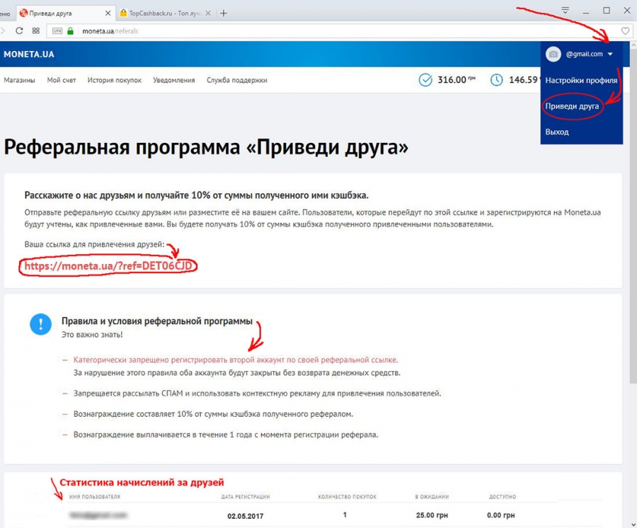
Task: Click the rule about СПАМ and контекстную рекламу
Action: (x=257, y=393)
